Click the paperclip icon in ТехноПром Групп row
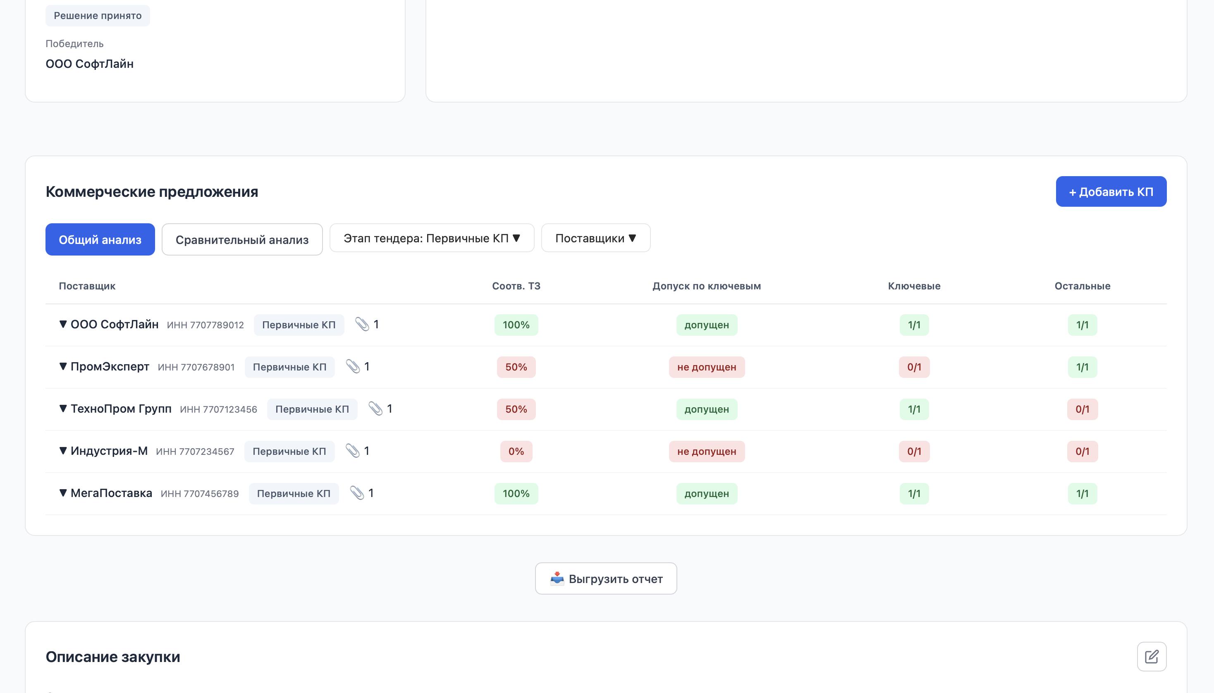Screen dimensions: 1214x693 (x=375, y=409)
